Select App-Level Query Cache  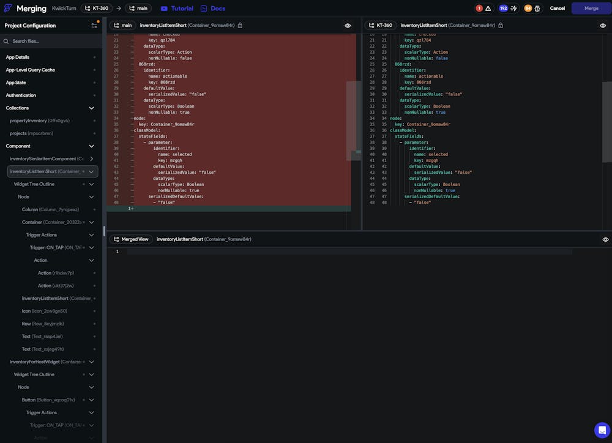coord(31,70)
